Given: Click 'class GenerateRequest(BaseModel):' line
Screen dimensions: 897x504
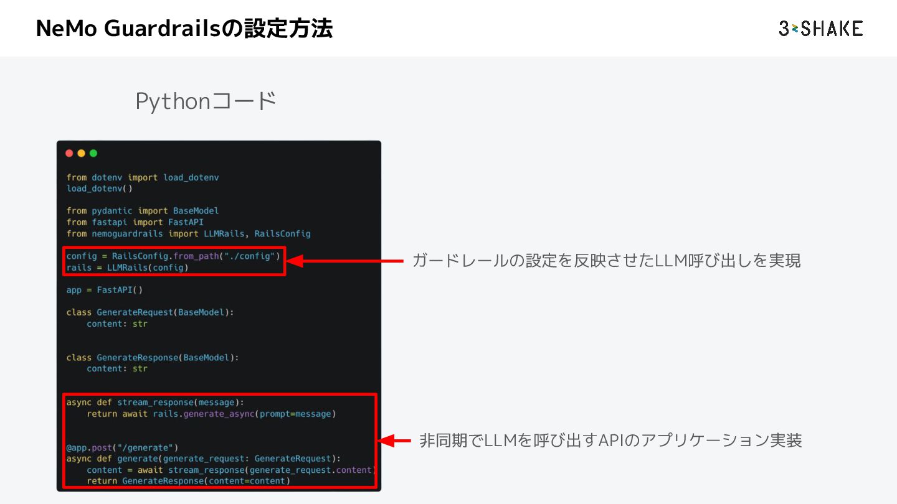Looking at the screenshot, I should [x=150, y=312].
